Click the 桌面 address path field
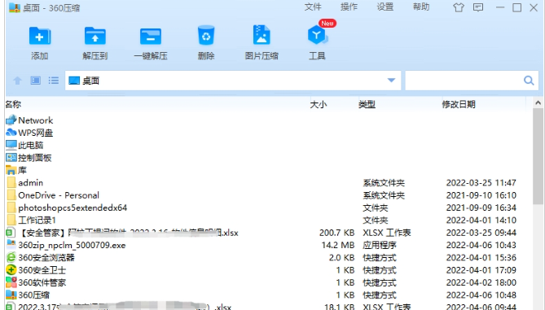545x310 pixels. point(233,81)
